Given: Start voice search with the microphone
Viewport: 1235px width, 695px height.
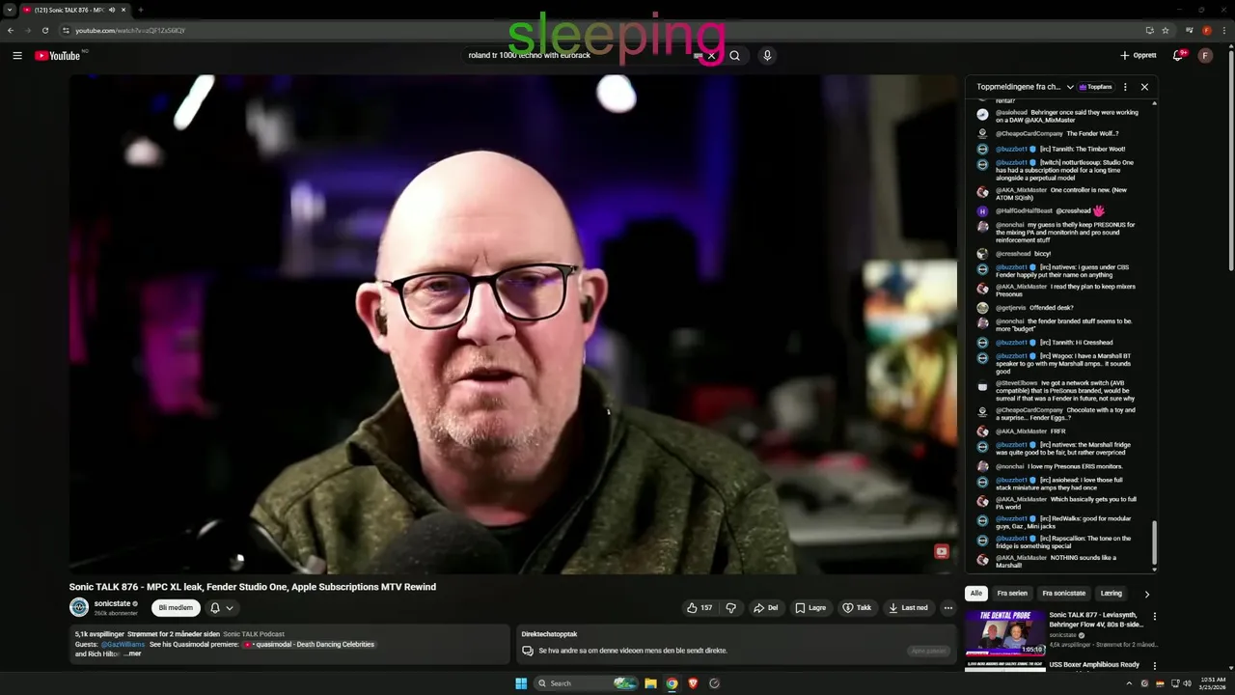Looking at the screenshot, I should pos(767,56).
